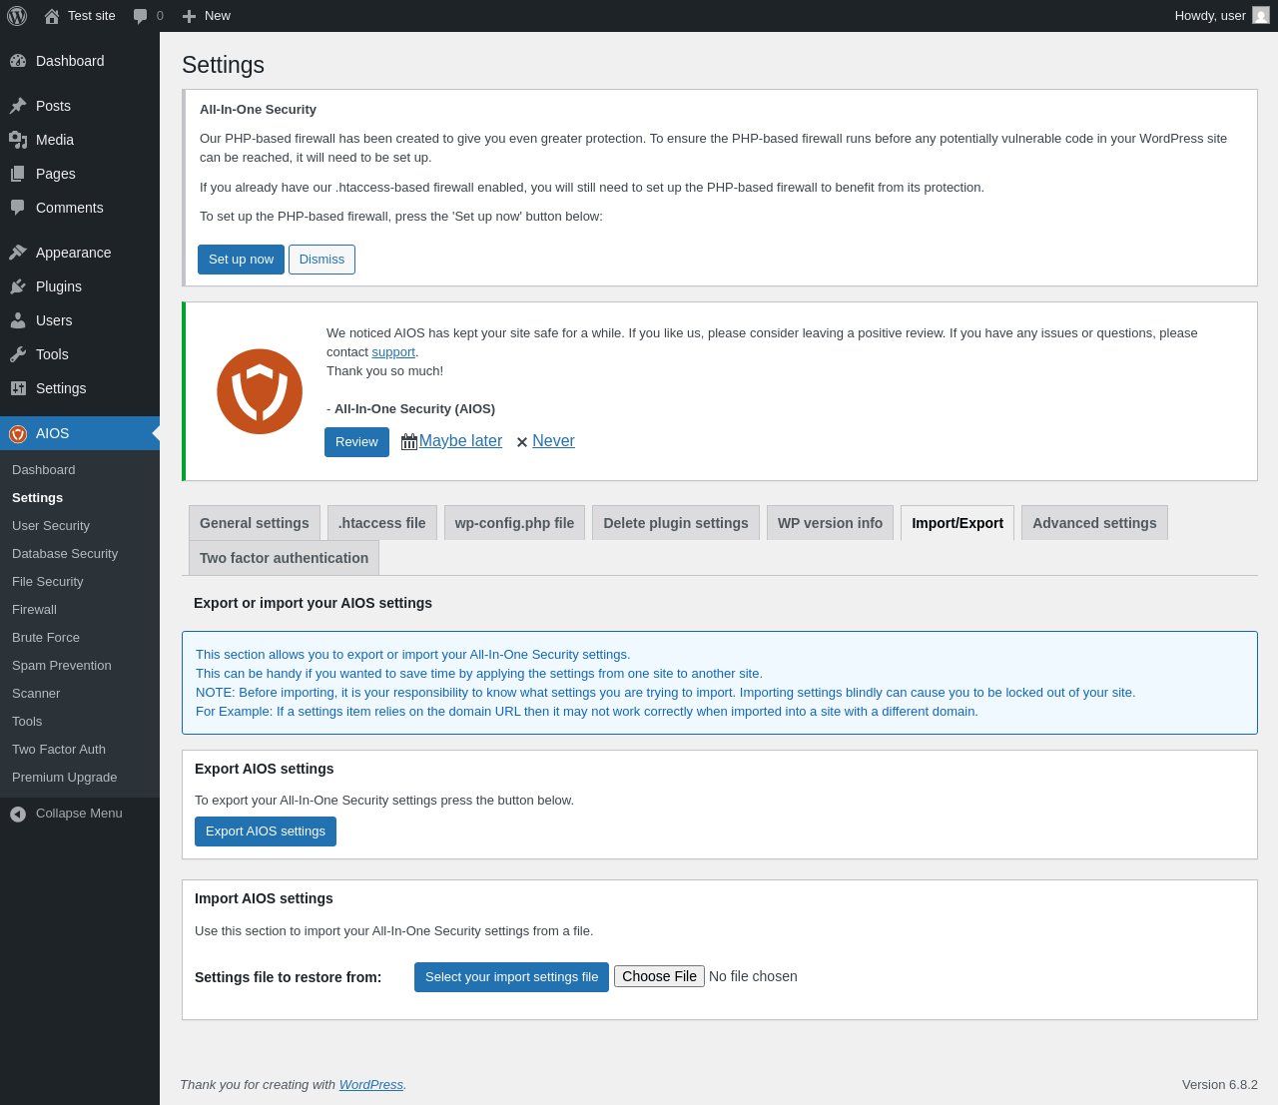
Task: Click the Tools wrench icon
Action: coord(18,354)
